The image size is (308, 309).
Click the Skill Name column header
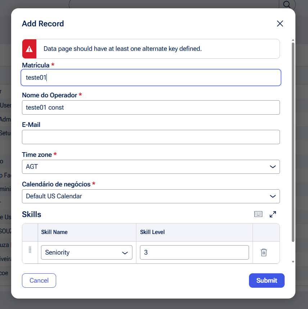54,232
